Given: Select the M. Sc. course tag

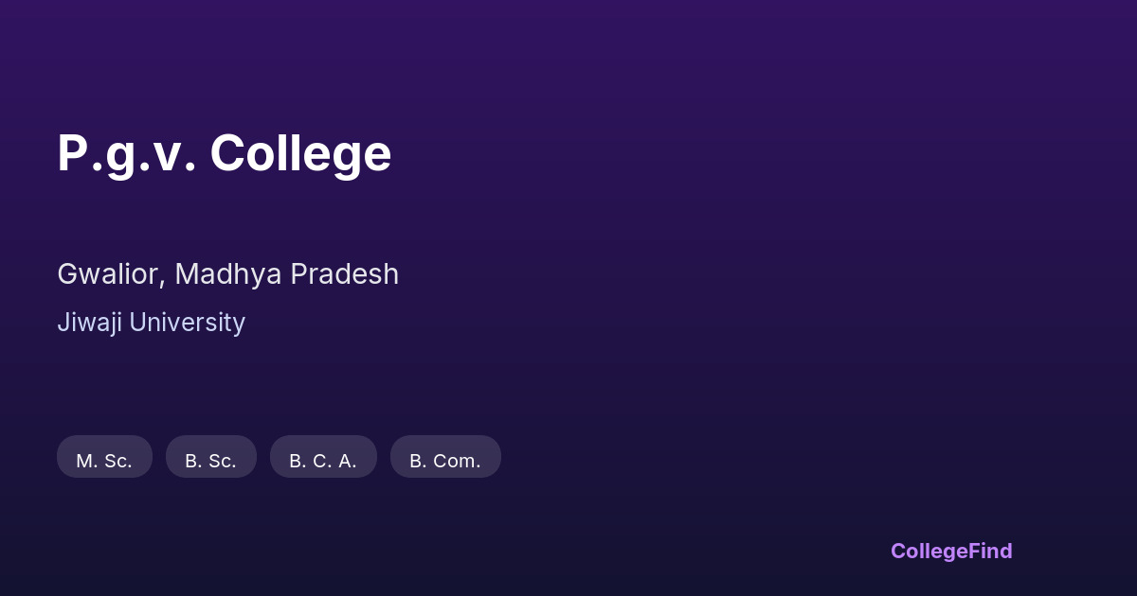Looking at the screenshot, I should tap(104, 461).
